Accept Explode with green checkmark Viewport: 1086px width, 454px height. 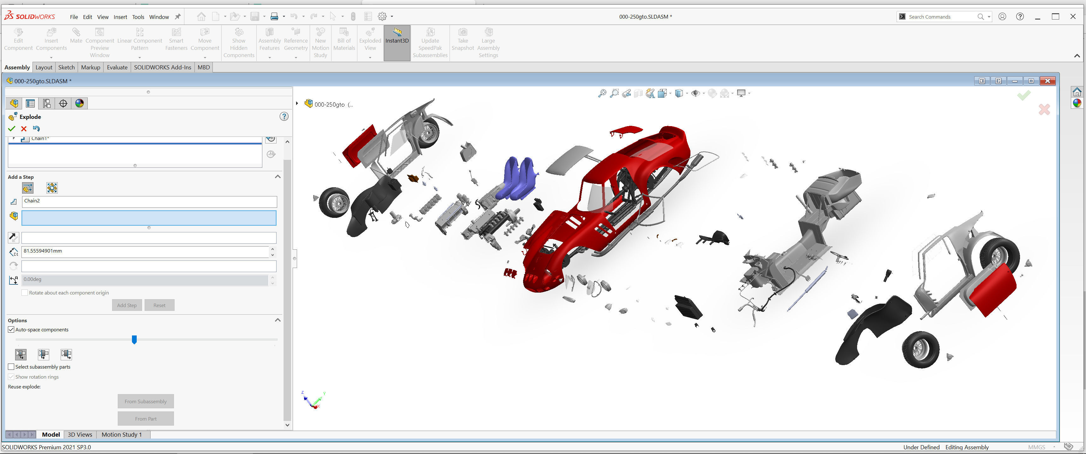[12, 129]
